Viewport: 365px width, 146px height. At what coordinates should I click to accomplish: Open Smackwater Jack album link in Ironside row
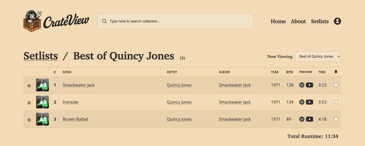tap(235, 102)
